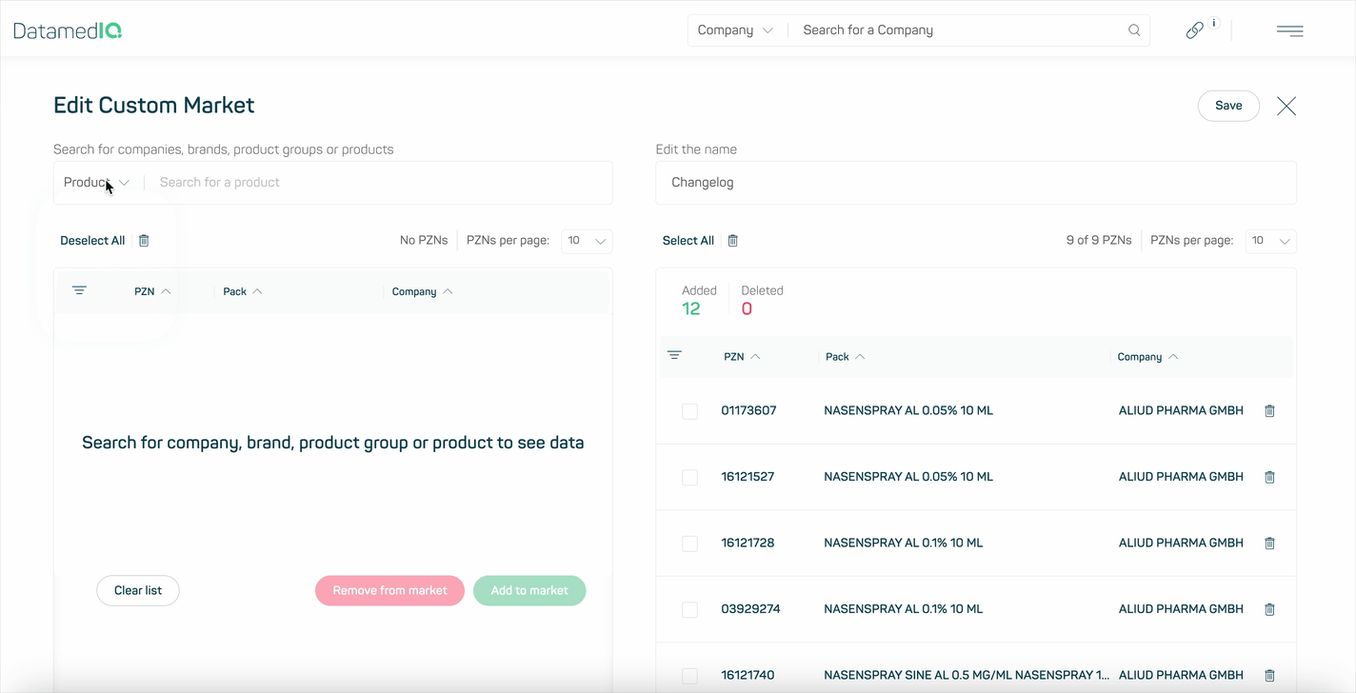The width and height of the screenshot is (1356, 693).
Task: Tick the checkbox beside PZN 16121740
Action: tap(689, 675)
